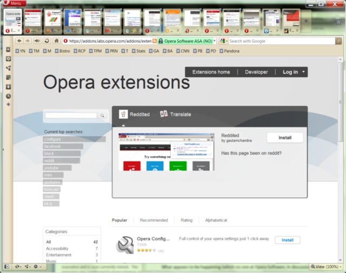Click the search go magnifier icon
346x273 pixels.
point(338,41)
